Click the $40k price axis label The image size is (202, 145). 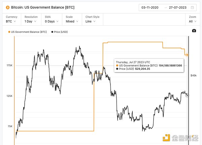(194, 75)
